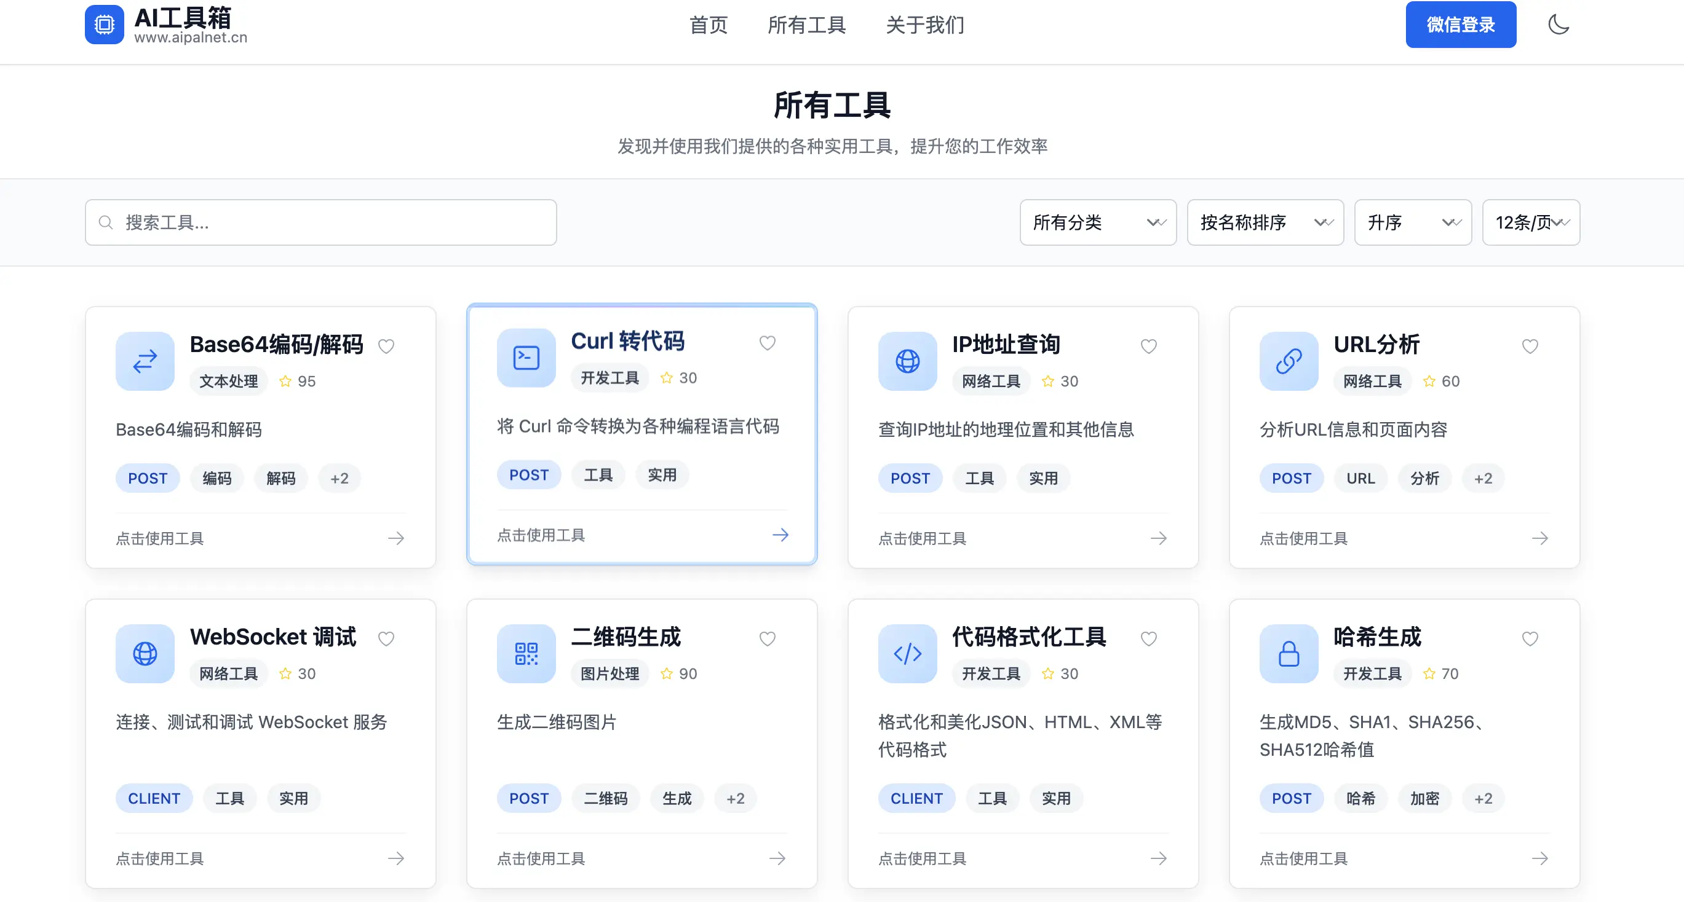Focus the 搜索工具 search field
This screenshot has width=1684, height=902.
[320, 222]
